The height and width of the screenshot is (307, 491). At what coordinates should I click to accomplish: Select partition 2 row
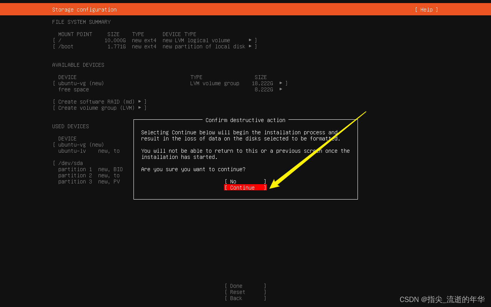[89, 175]
